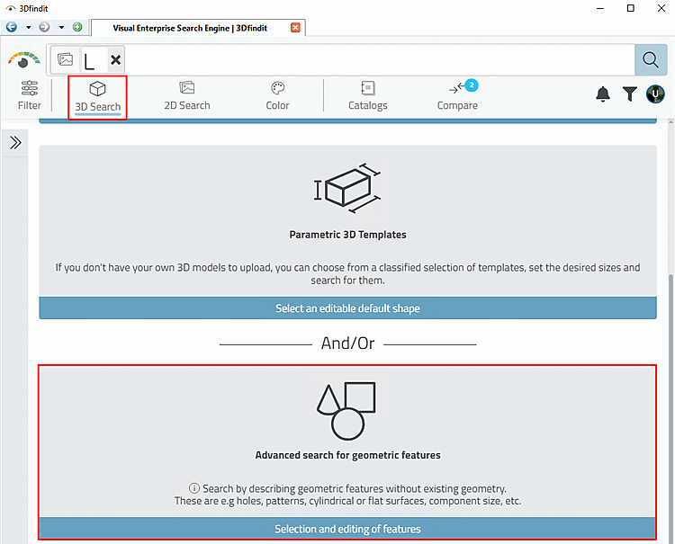Remove the search chip with X
The height and width of the screenshot is (544, 675).
pos(115,59)
